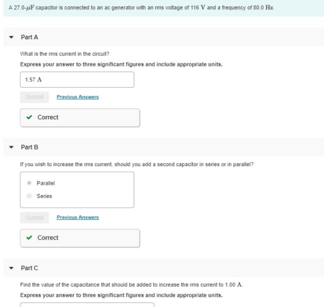The width and height of the screenshot is (324, 307).
Task: Click the green checkmark in Part A feedback
Action: coord(29,117)
